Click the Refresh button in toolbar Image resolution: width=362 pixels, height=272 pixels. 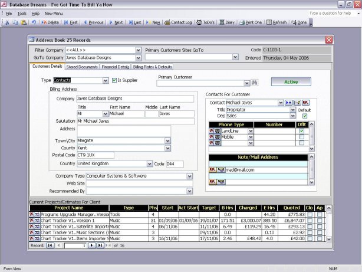point(277,22)
